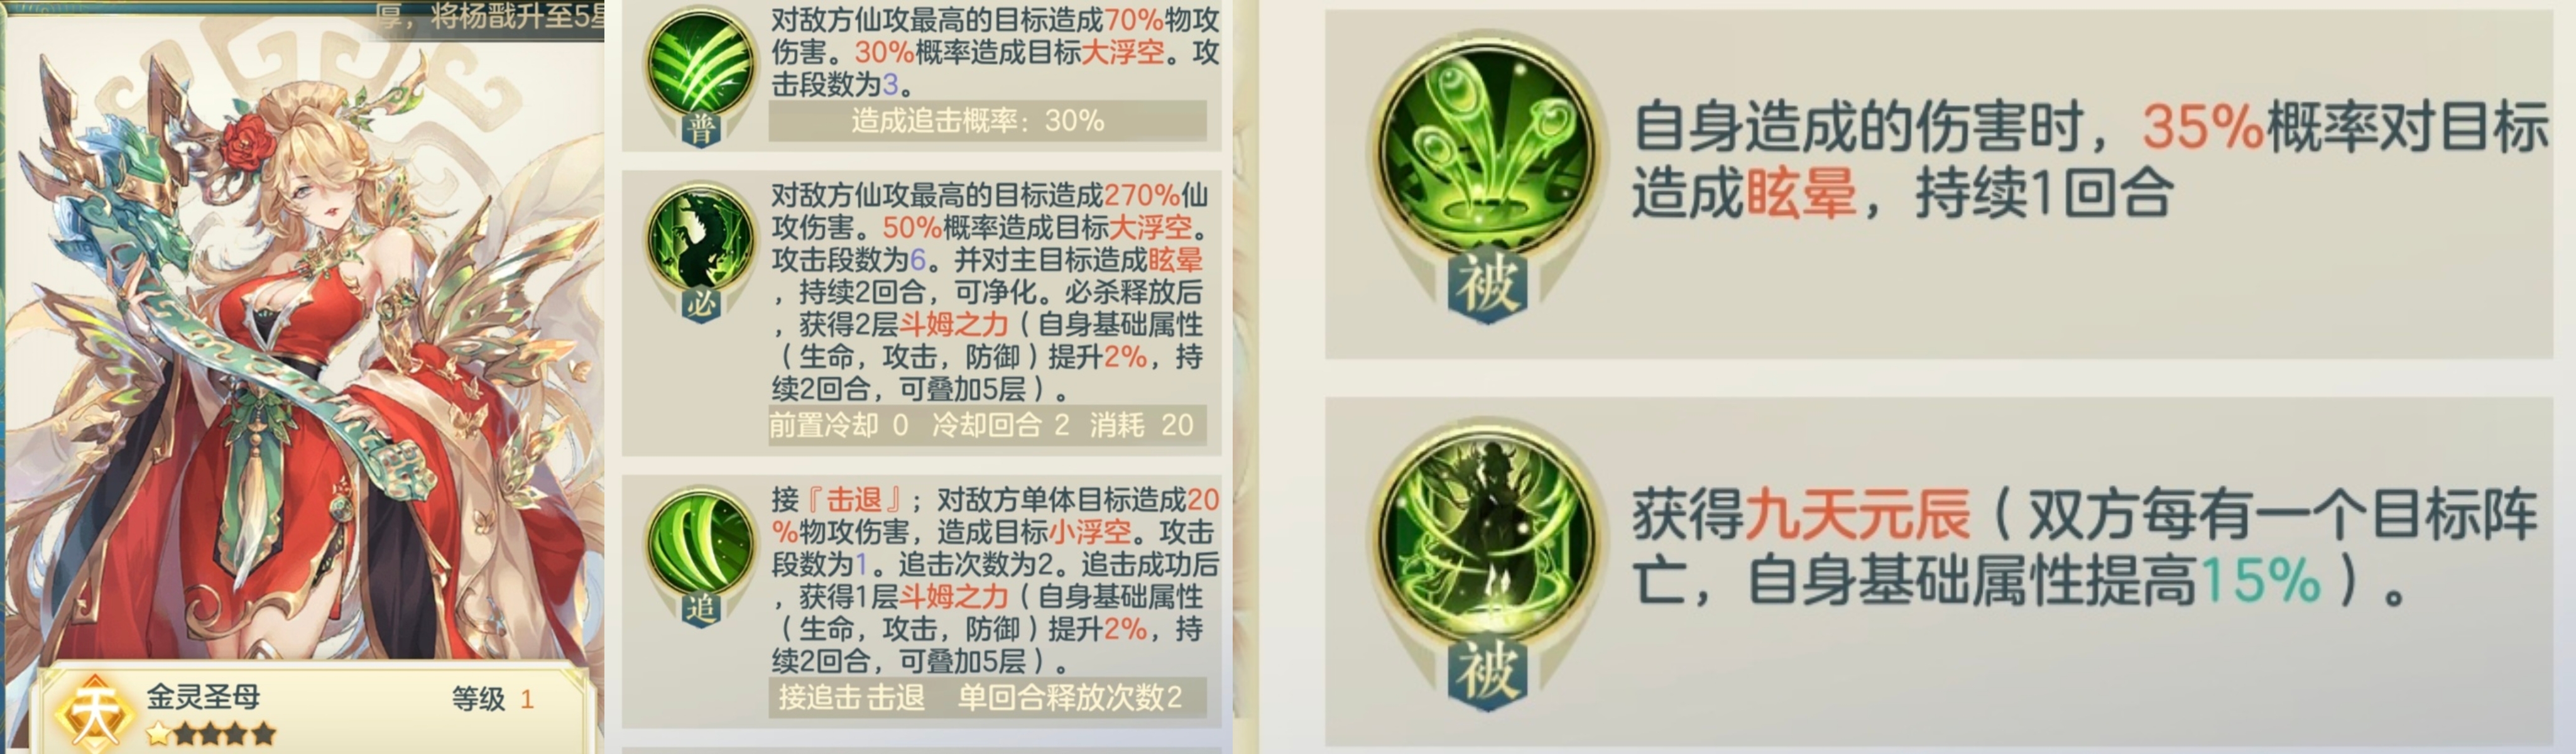2576x754 pixels.
Task: Tap the 造成追击概率：30% info bar
Action: [987, 121]
